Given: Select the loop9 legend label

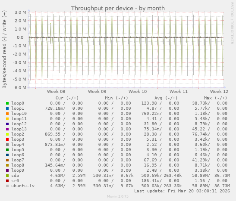Looking at the screenshot, I should 18,170.
